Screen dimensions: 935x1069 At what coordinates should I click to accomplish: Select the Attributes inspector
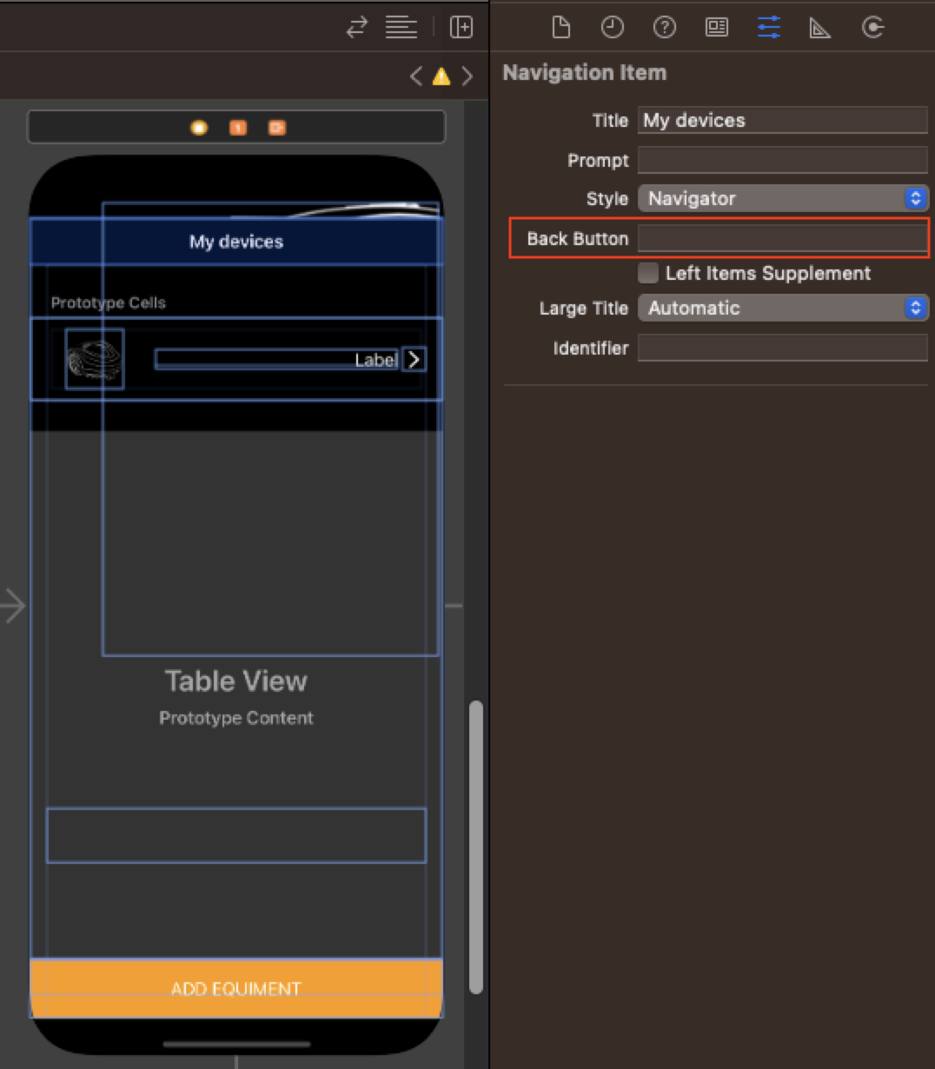click(x=768, y=27)
